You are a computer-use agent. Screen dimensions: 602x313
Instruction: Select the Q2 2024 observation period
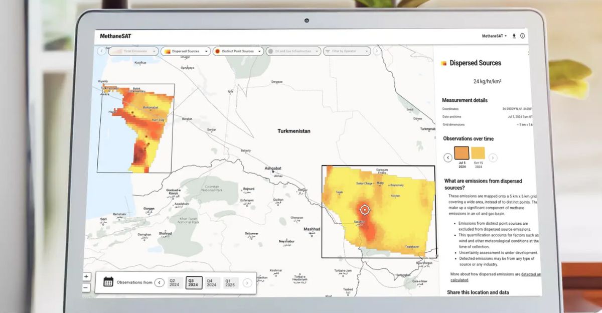[174, 282]
